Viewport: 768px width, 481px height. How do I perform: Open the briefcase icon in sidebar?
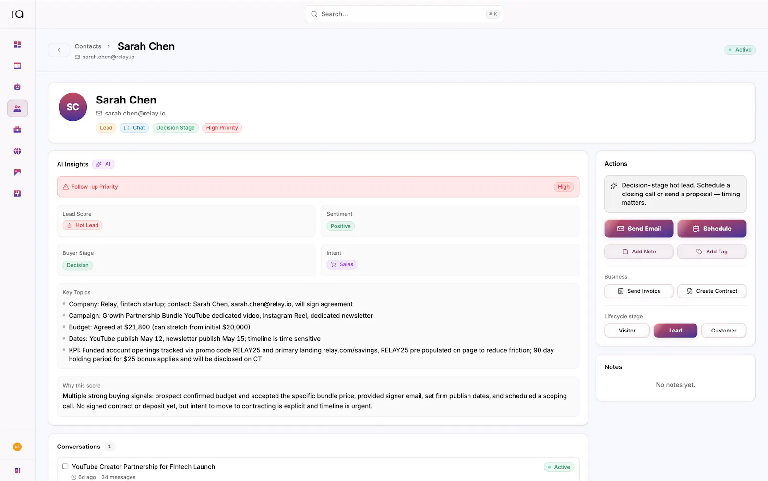[17, 130]
